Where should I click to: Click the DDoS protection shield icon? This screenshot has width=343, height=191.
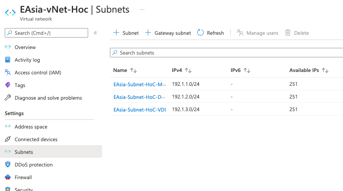[8, 164]
